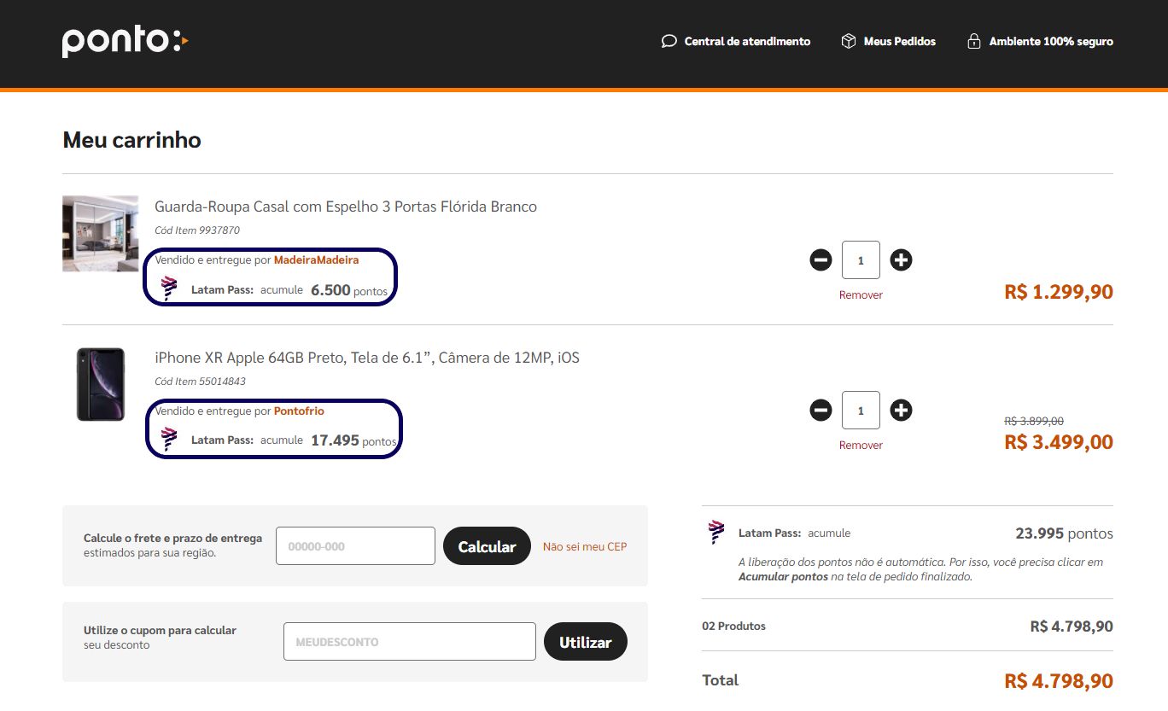This screenshot has width=1168, height=711.
Task: Click the Cód Item 55014843 text
Action: 200,382
